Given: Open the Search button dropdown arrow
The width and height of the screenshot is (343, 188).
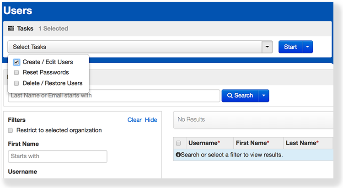Looking at the screenshot, I should [263, 96].
